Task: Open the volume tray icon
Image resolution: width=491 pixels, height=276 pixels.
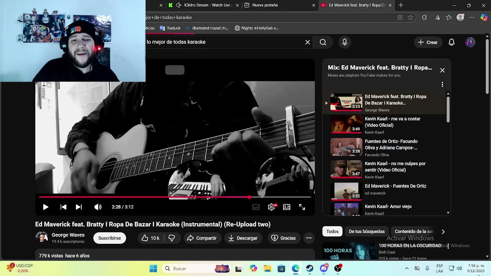Action: (x=459, y=268)
